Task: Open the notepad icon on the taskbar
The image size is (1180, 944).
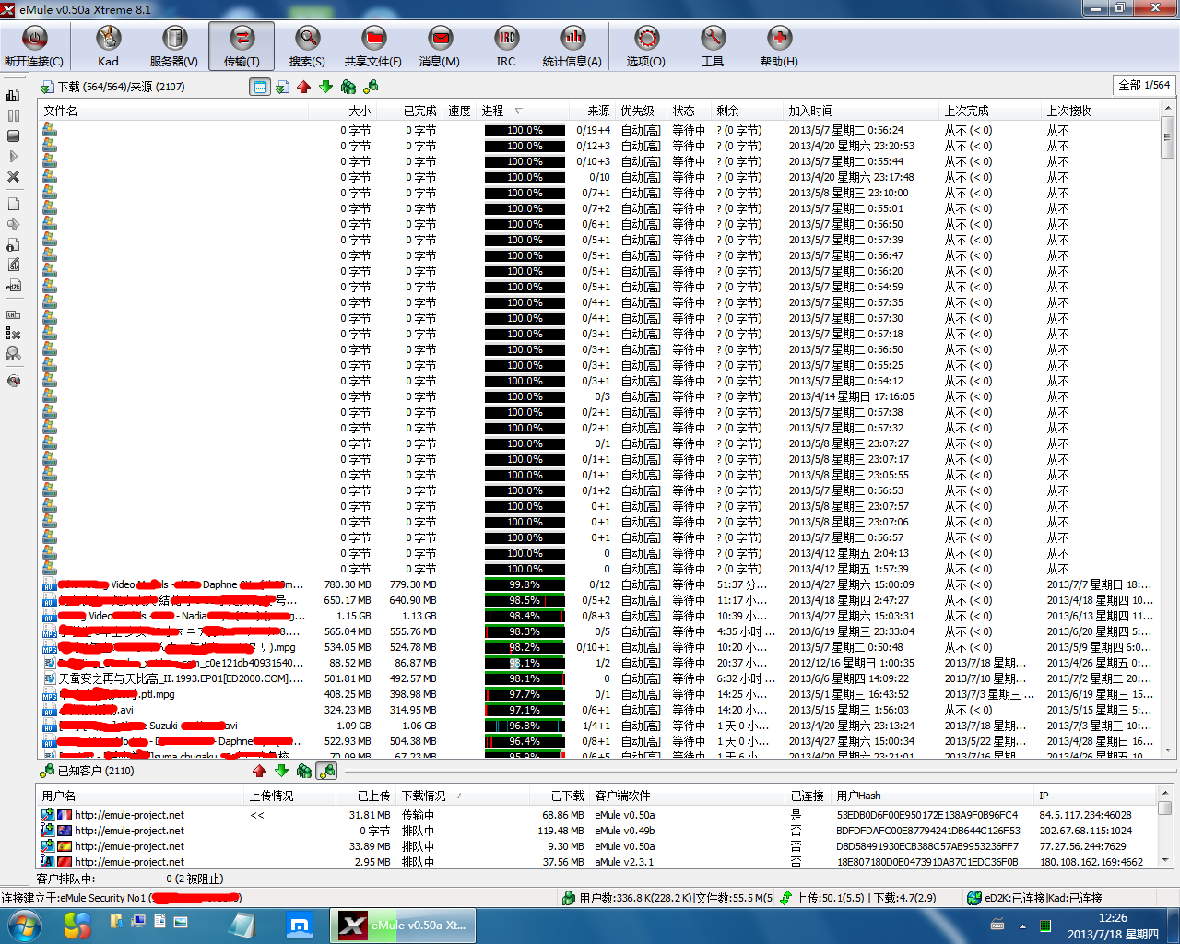Action: tap(242, 925)
